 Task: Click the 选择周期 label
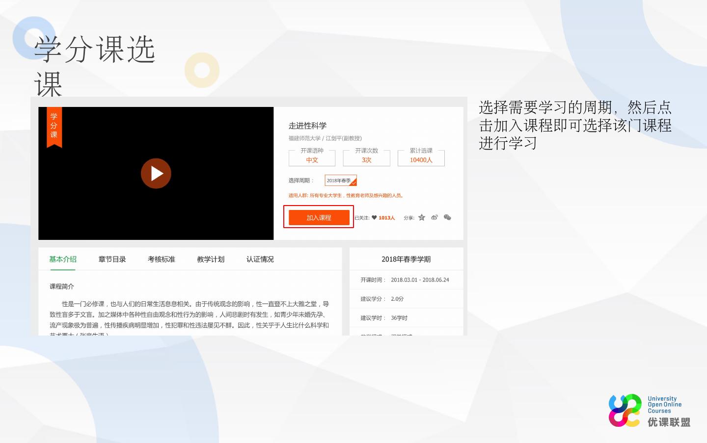pos(301,181)
